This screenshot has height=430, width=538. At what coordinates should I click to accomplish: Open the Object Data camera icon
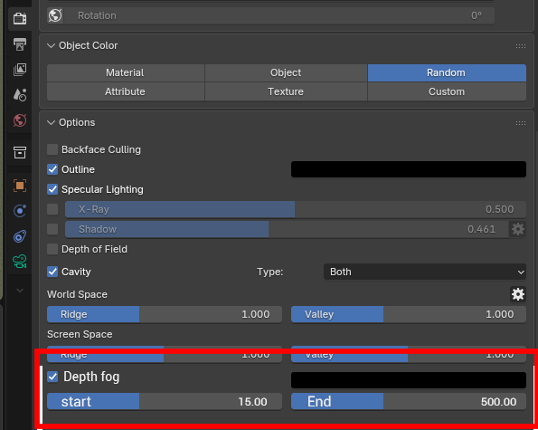coord(20,262)
